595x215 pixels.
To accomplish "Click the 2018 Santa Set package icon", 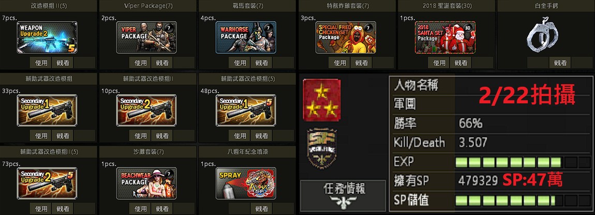I will pyautogui.click(x=445, y=37).
